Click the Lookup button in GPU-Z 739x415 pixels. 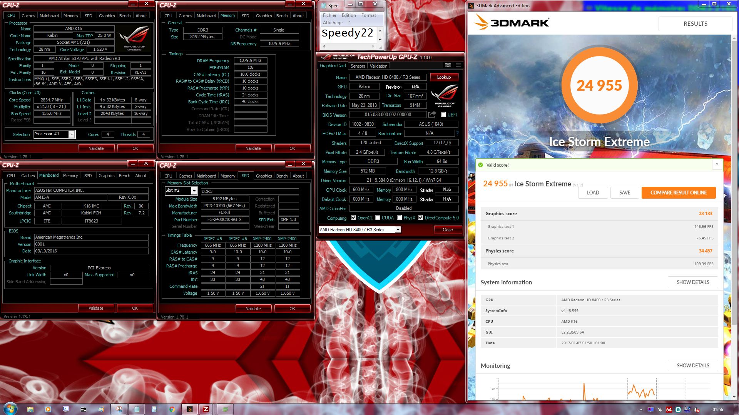tap(444, 77)
